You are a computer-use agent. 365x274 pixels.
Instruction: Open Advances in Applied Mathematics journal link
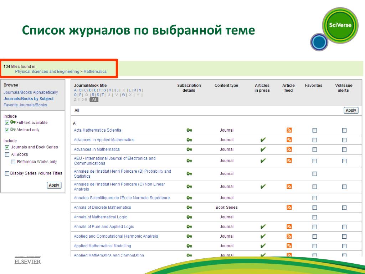(104, 140)
